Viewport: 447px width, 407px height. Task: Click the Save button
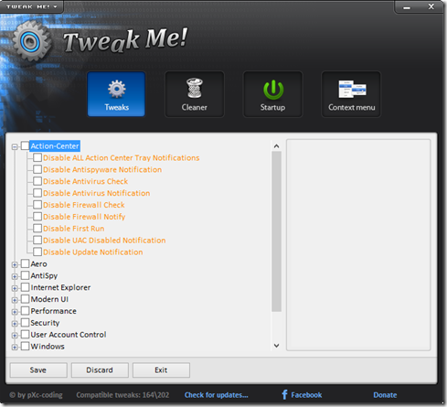click(38, 370)
